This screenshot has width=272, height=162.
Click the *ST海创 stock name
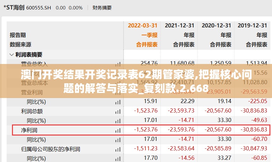click(14, 8)
